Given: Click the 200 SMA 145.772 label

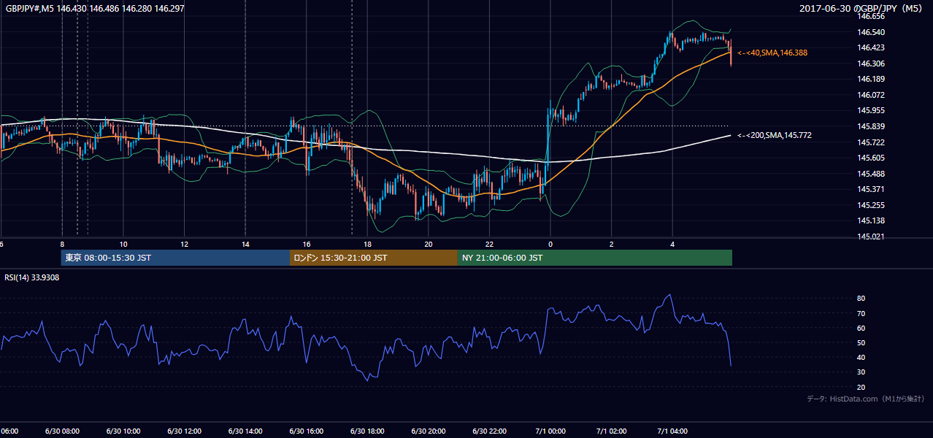Looking at the screenshot, I should pos(775,135).
